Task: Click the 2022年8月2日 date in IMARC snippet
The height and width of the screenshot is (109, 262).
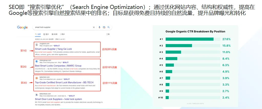Action: point(40,68)
